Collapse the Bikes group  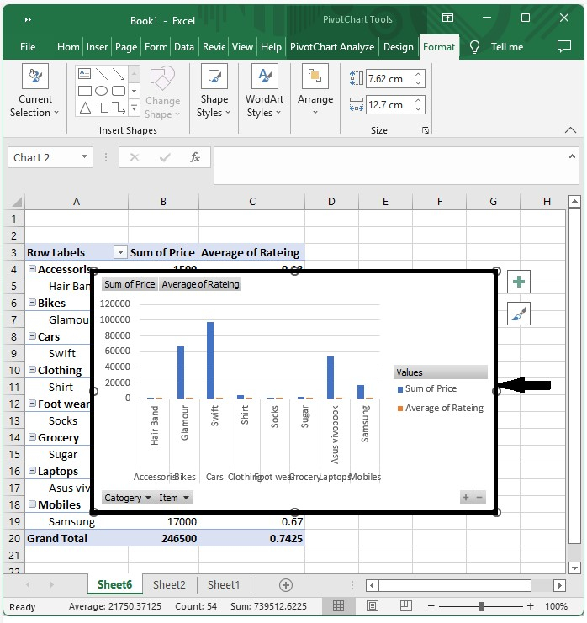pos(32,303)
